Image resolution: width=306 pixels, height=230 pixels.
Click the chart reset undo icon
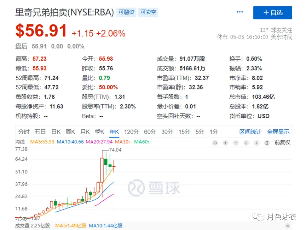point(215,143)
